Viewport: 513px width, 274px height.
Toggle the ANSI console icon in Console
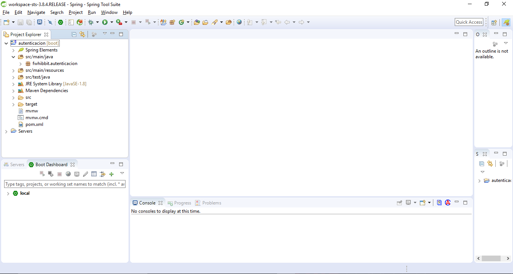pyautogui.click(x=448, y=203)
